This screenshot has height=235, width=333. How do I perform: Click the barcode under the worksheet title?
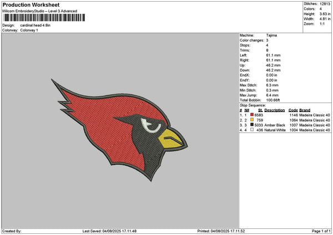click(x=44, y=18)
